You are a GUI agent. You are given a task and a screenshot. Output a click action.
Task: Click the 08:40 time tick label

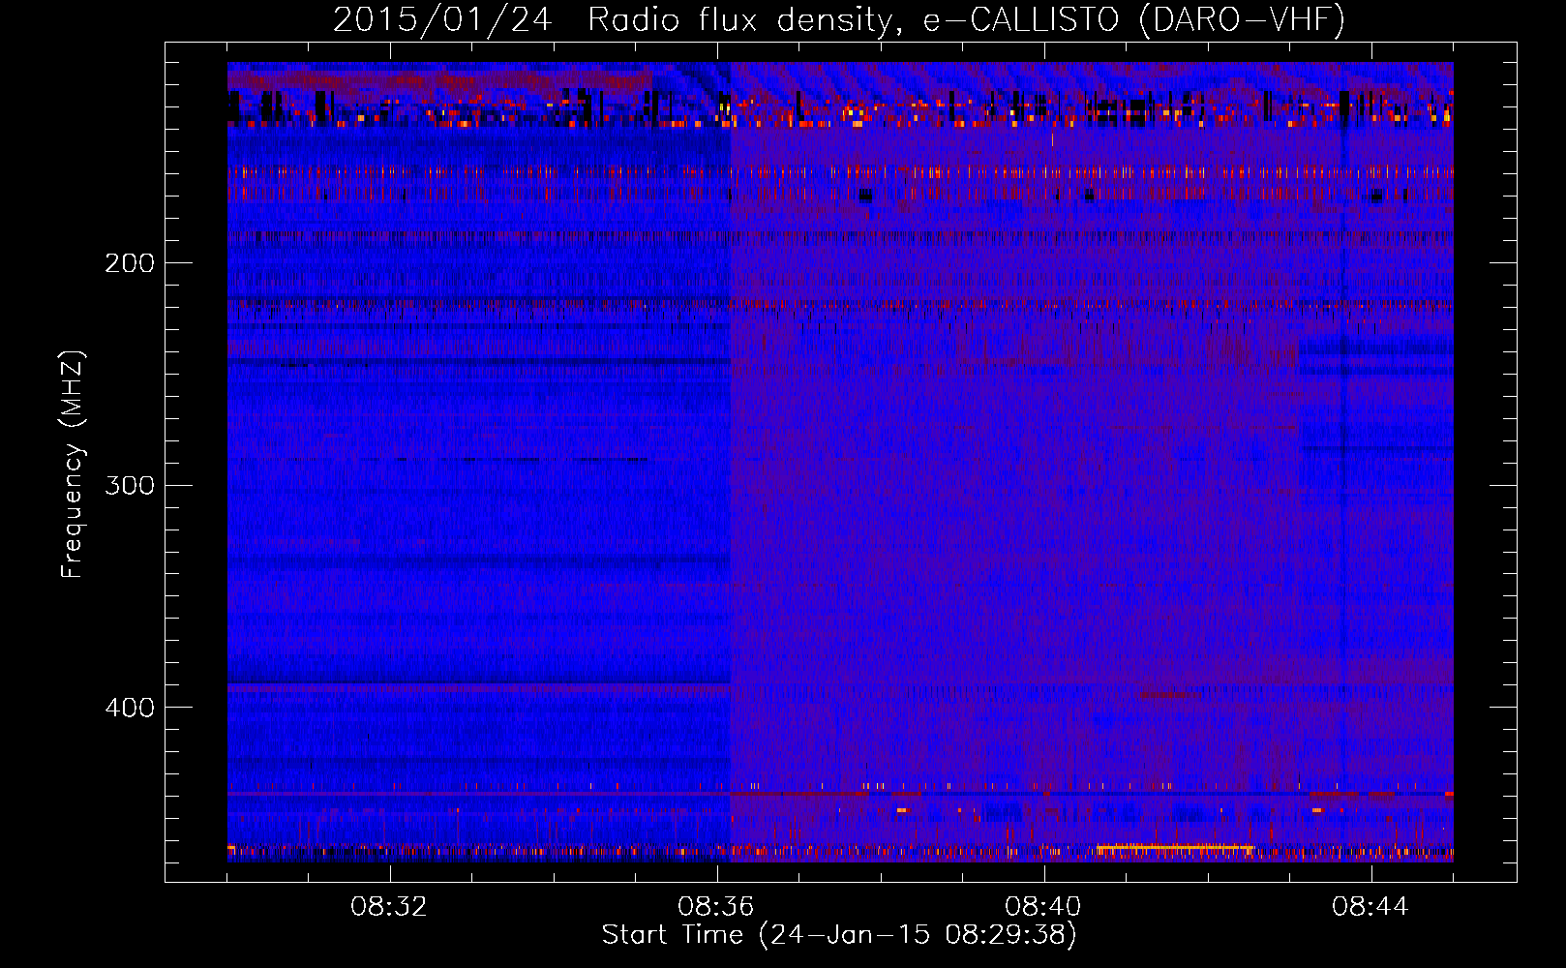pos(1043,907)
